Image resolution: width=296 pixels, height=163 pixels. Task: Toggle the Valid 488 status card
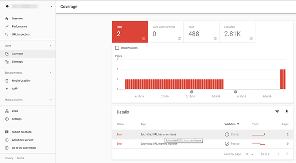[x=201, y=32]
